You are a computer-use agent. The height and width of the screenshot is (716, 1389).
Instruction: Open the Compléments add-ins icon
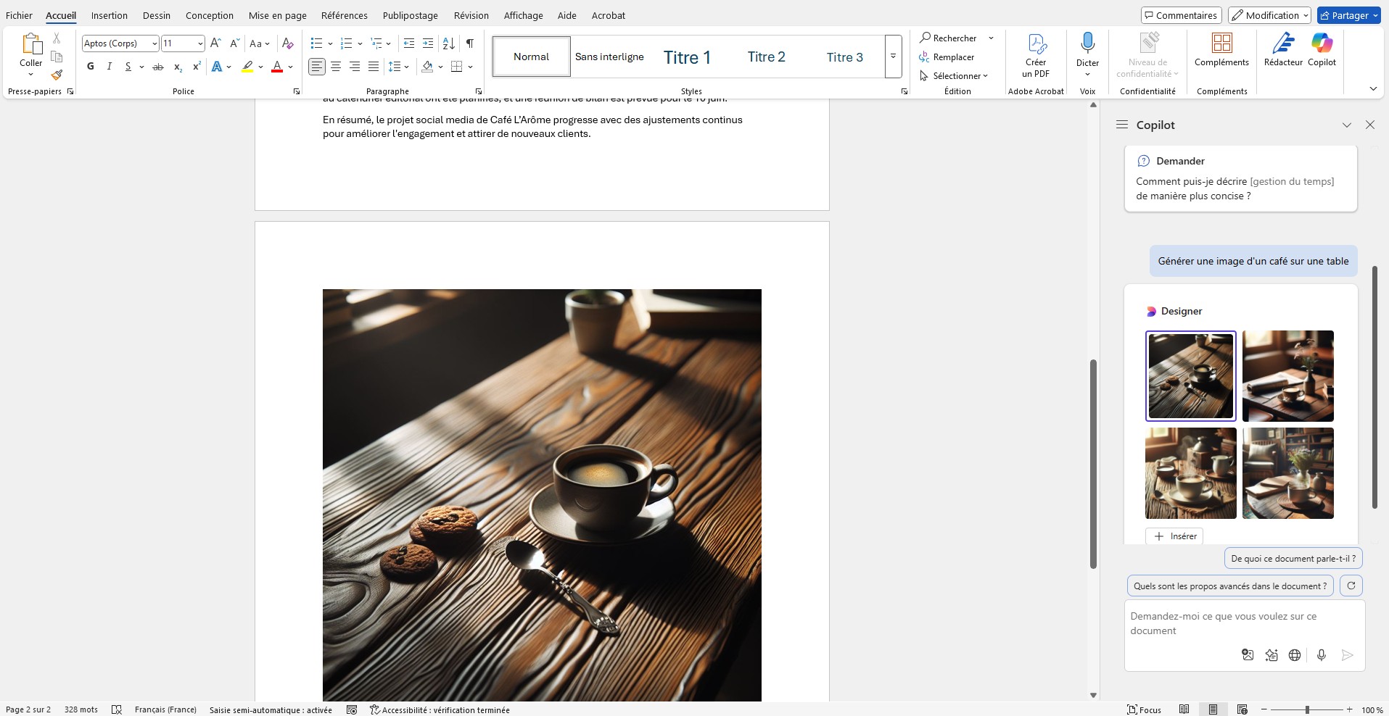1221,49
